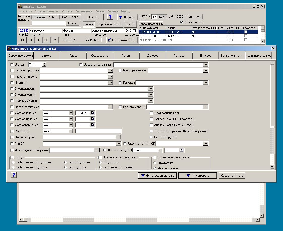Go to next record arrow
The height and width of the screenshot is (231, 283).
point(39,40)
